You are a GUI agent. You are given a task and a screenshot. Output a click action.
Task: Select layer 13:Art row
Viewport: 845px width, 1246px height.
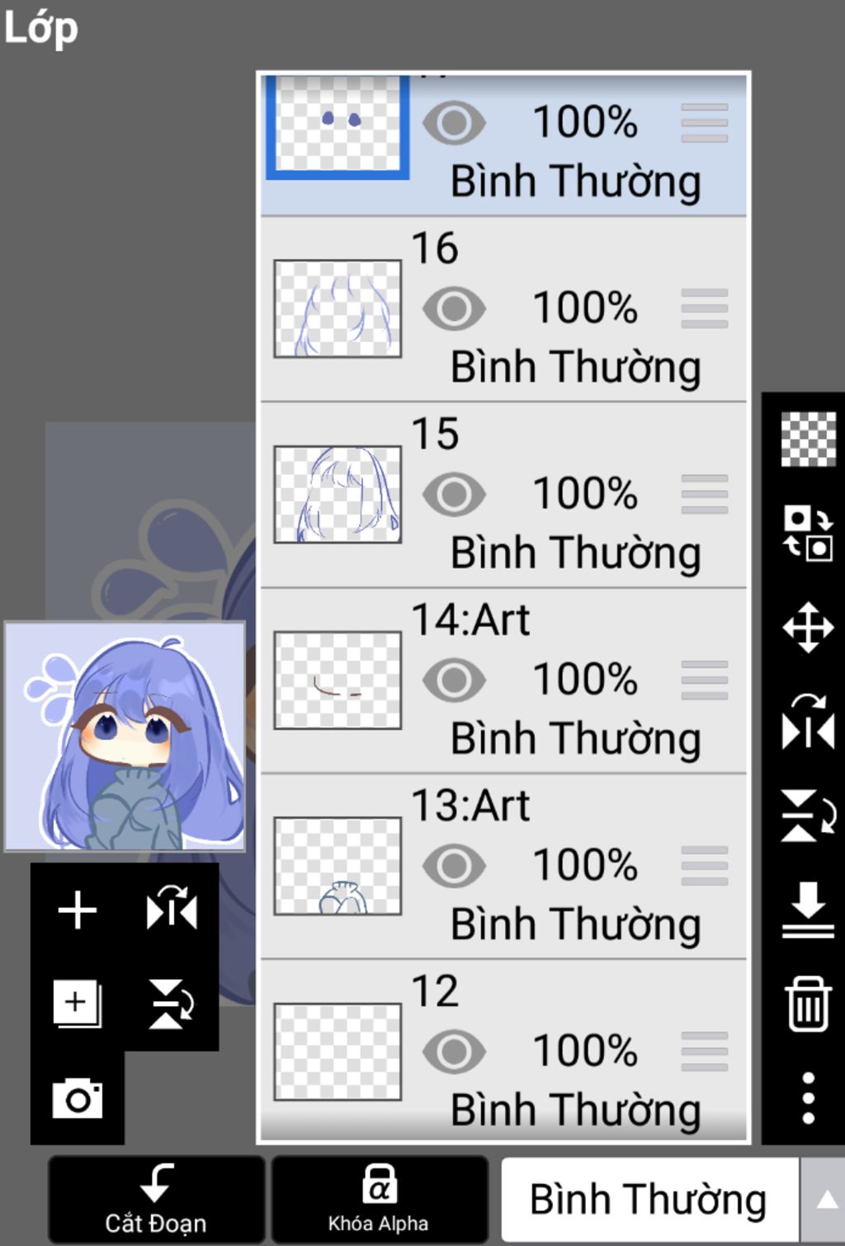(x=503, y=866)
